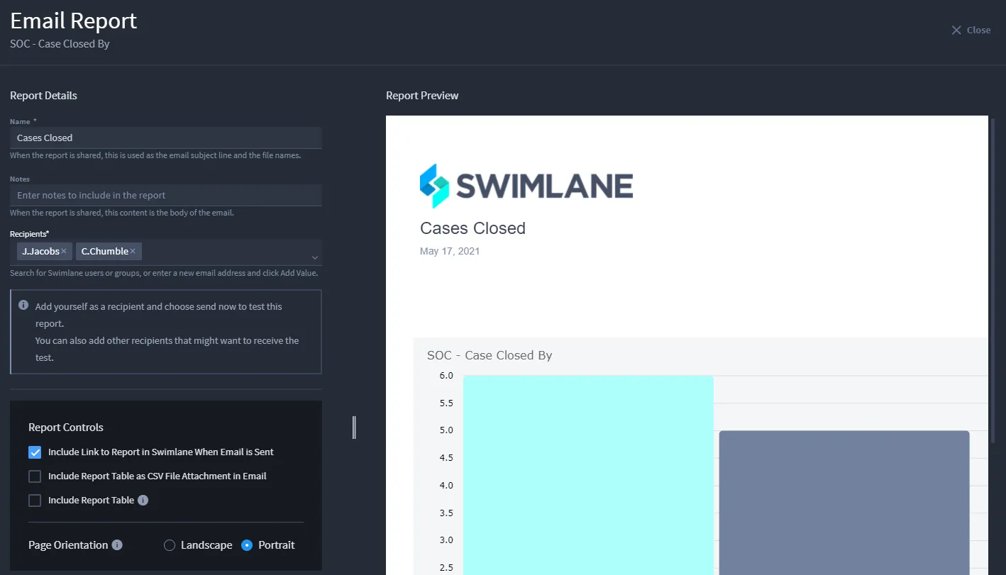Click the cyan bar in the chart
This screenshot has width=1006, height=575.
[x=588, y=475]
